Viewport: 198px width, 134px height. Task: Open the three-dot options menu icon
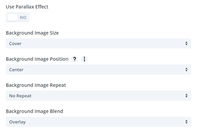point(84,59)
